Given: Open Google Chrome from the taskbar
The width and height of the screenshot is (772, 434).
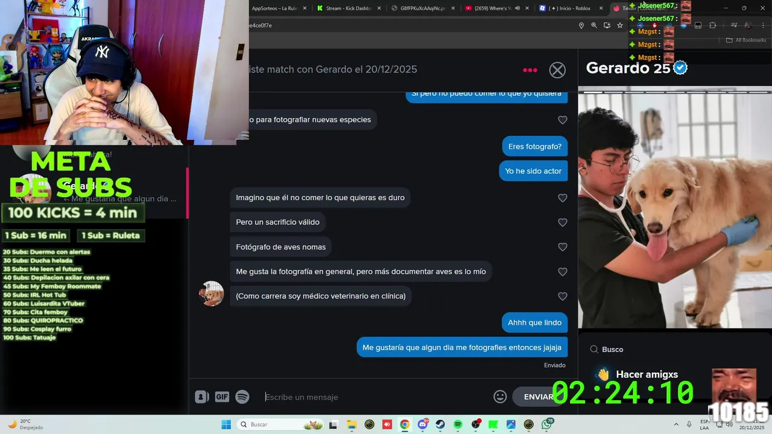Looking at the screenshot, I should [x=405, y=424].
